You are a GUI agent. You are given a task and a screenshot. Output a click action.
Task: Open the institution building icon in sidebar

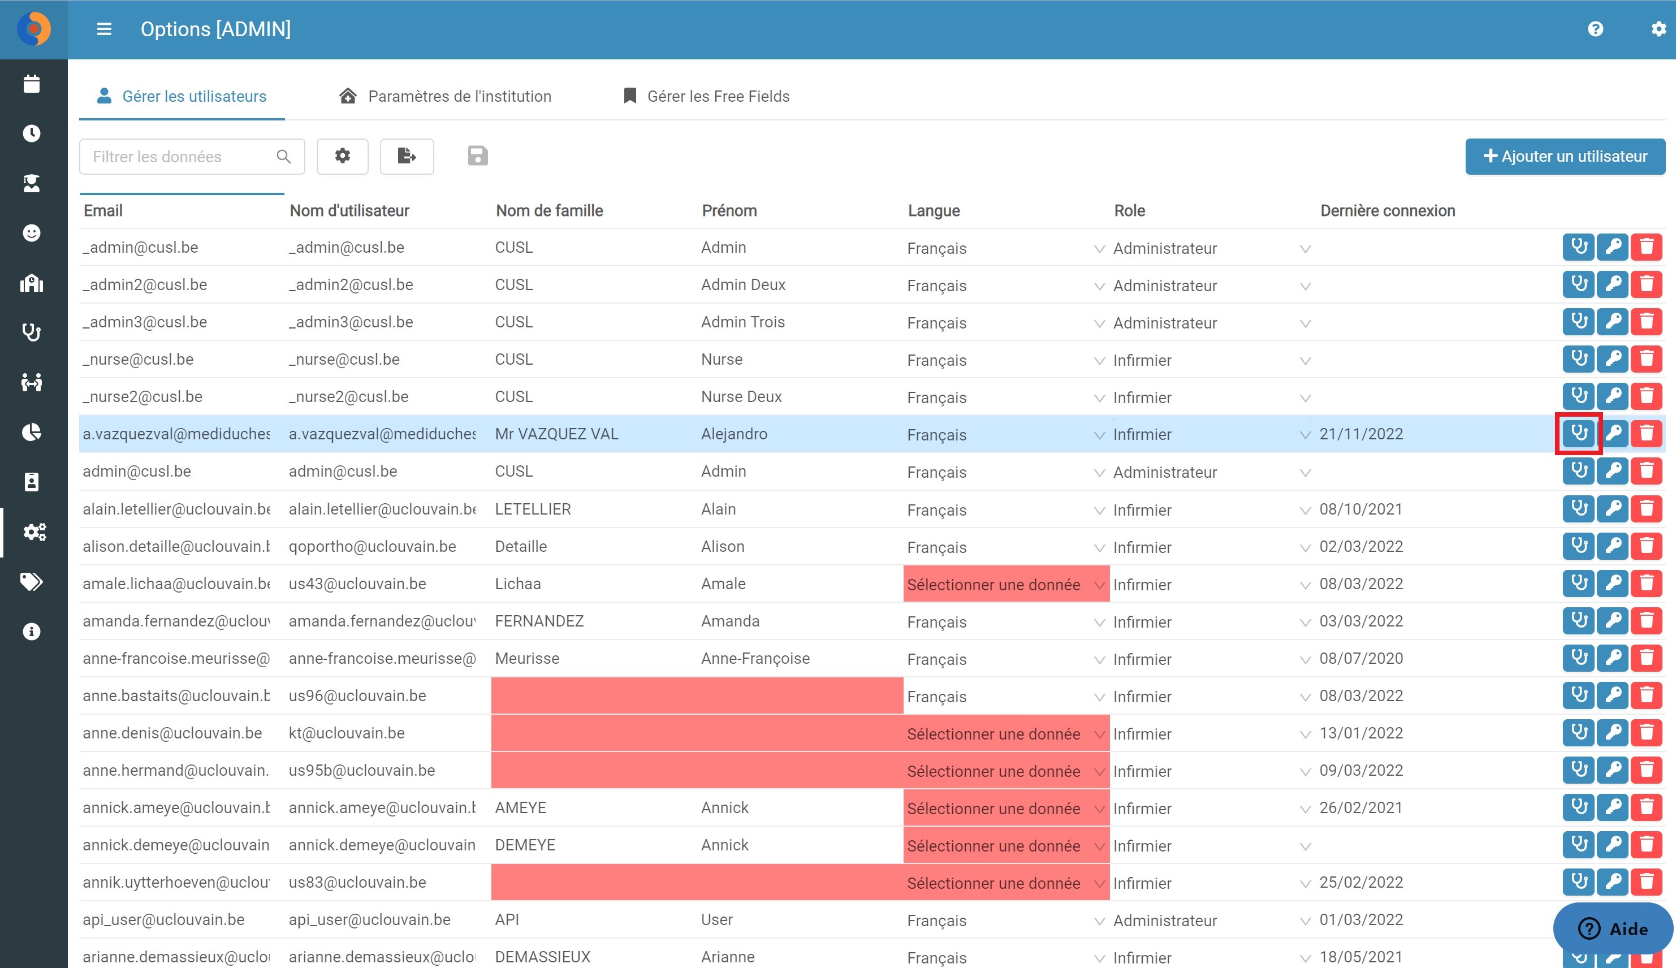pyautogui.click(x=31, y=283)
